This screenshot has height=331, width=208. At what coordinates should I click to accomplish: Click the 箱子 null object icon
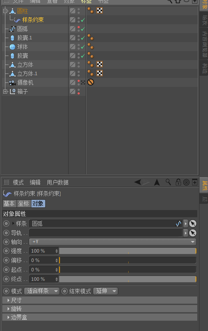pyautogui.click(x=13, y=92)
